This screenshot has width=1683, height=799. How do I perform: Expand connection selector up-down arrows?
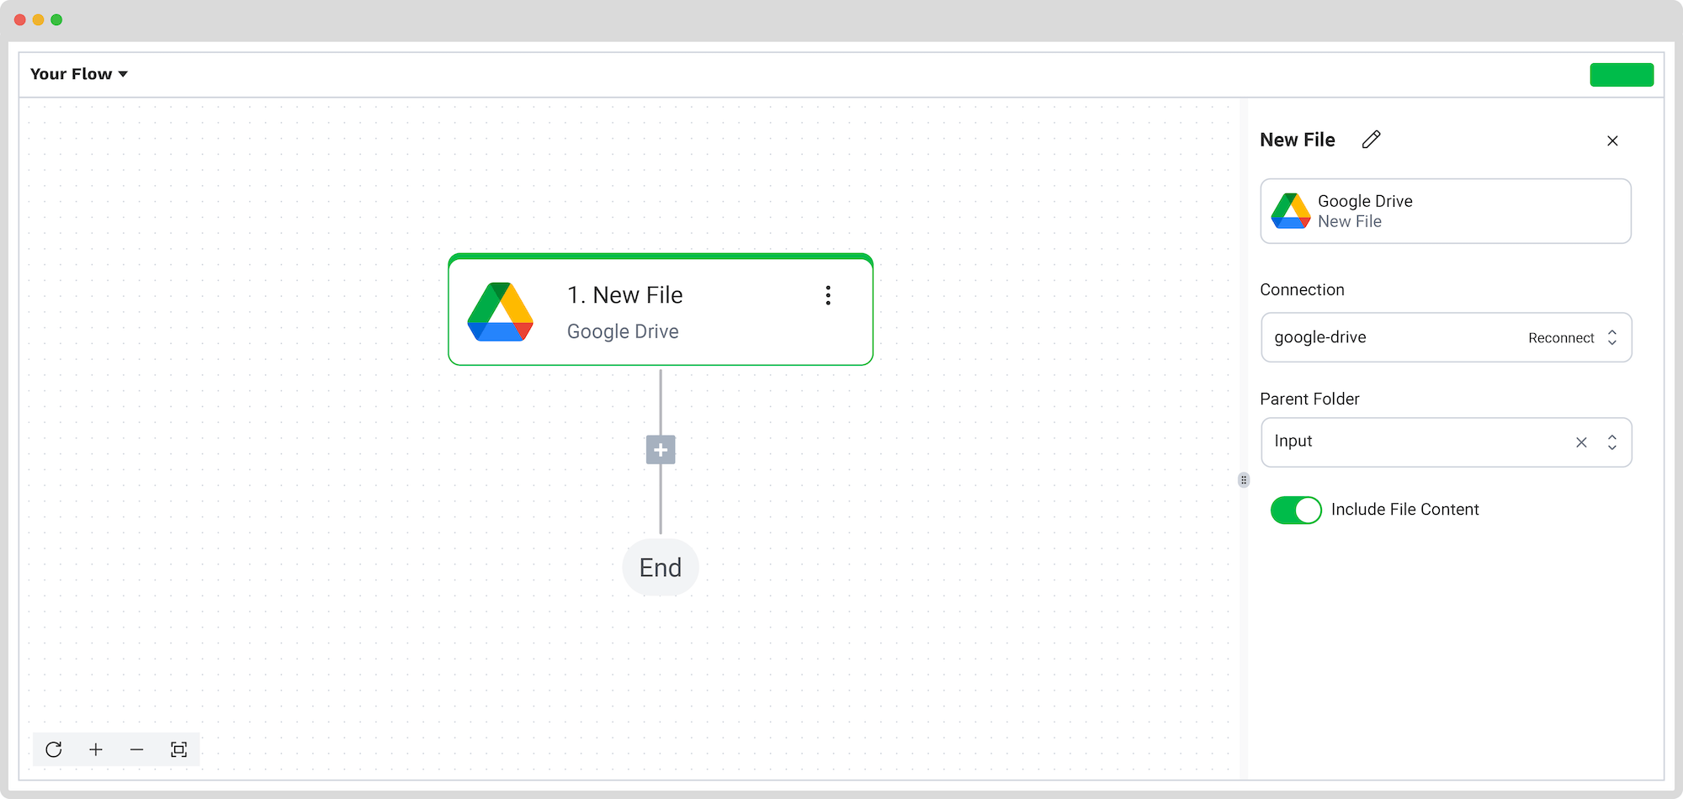click(1612, 337)
